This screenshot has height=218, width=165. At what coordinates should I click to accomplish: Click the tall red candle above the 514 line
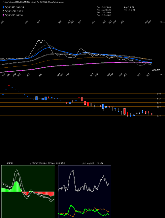click(x=125, y=112)
